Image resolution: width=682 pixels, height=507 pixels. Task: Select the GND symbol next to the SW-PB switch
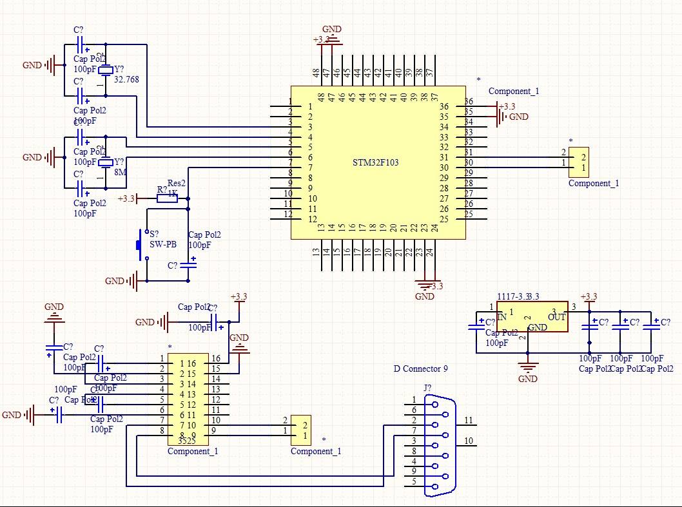(121, 281)
